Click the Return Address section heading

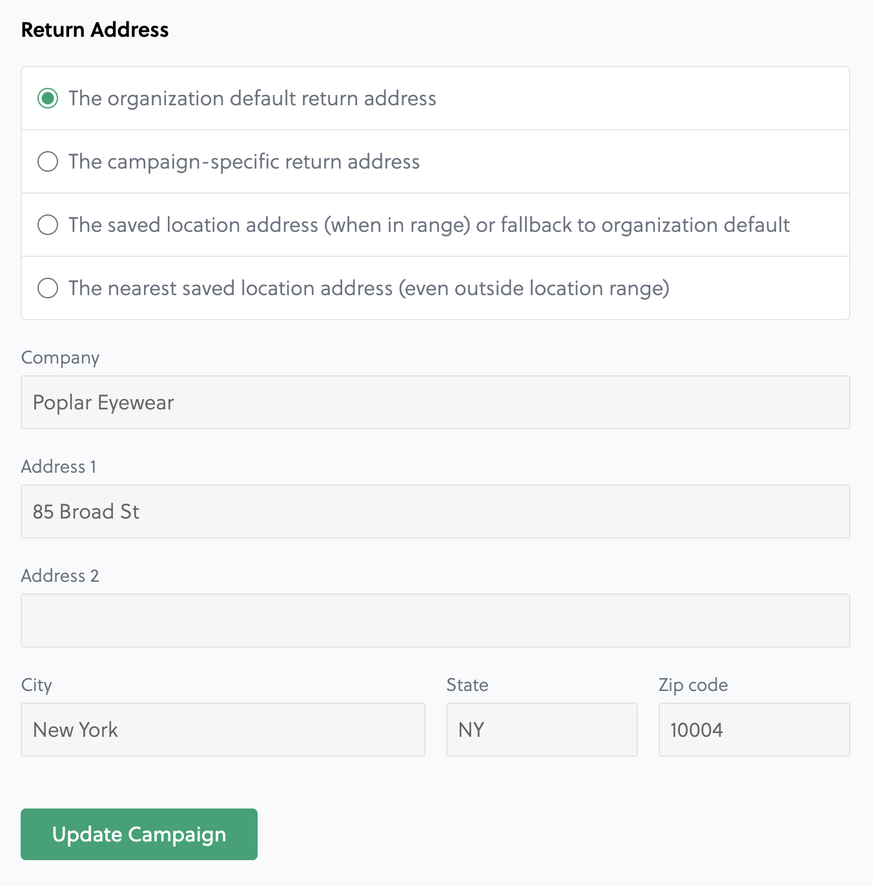(x=95, y=30)
